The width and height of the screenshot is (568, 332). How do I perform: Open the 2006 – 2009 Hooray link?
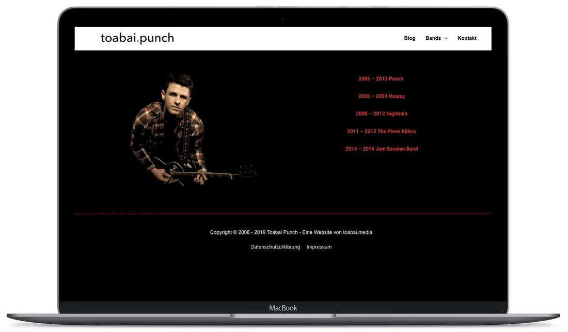coord(382,96)
